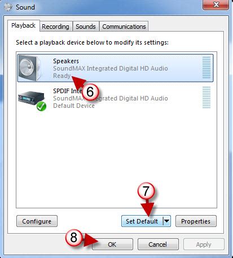Click the Sound window title icon
Screen dimensions: 233x258
[x=8, y=7]
